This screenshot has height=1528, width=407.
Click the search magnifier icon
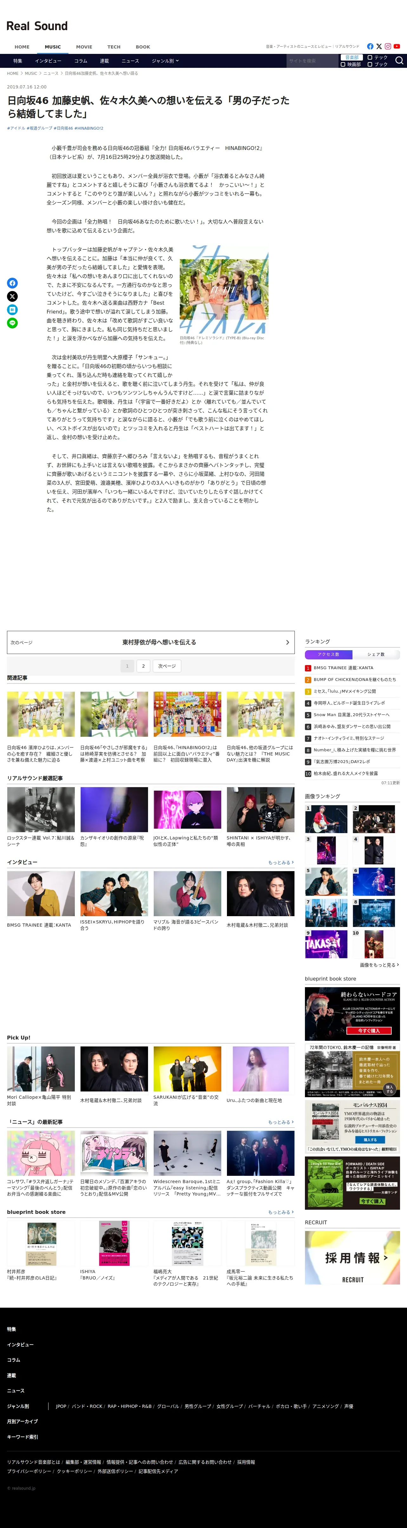click(399, 61)
